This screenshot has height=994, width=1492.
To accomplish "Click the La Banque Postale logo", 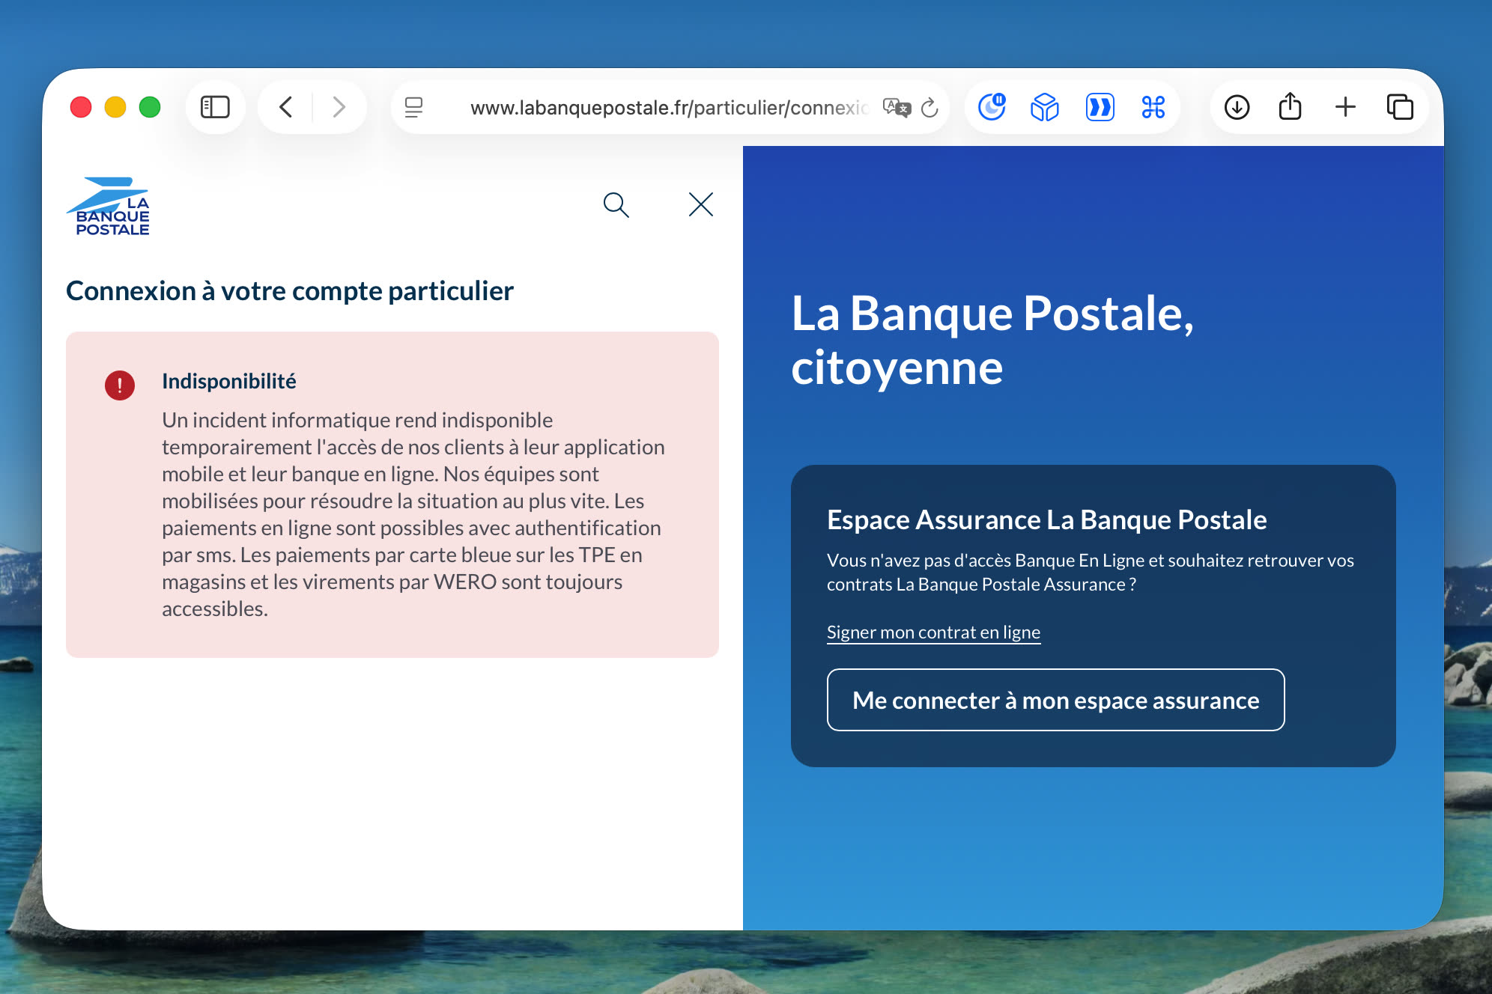I will pos(109,207).
